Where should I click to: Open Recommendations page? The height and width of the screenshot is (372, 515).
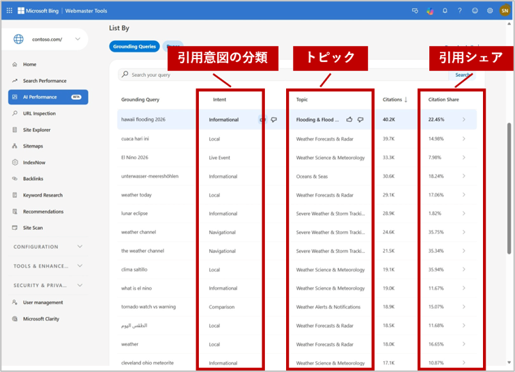click(x=43, y=212)
